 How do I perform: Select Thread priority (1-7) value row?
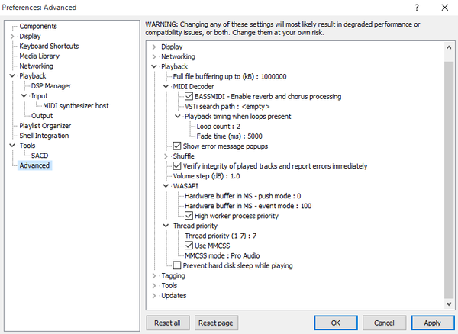[x=221, y=236]
